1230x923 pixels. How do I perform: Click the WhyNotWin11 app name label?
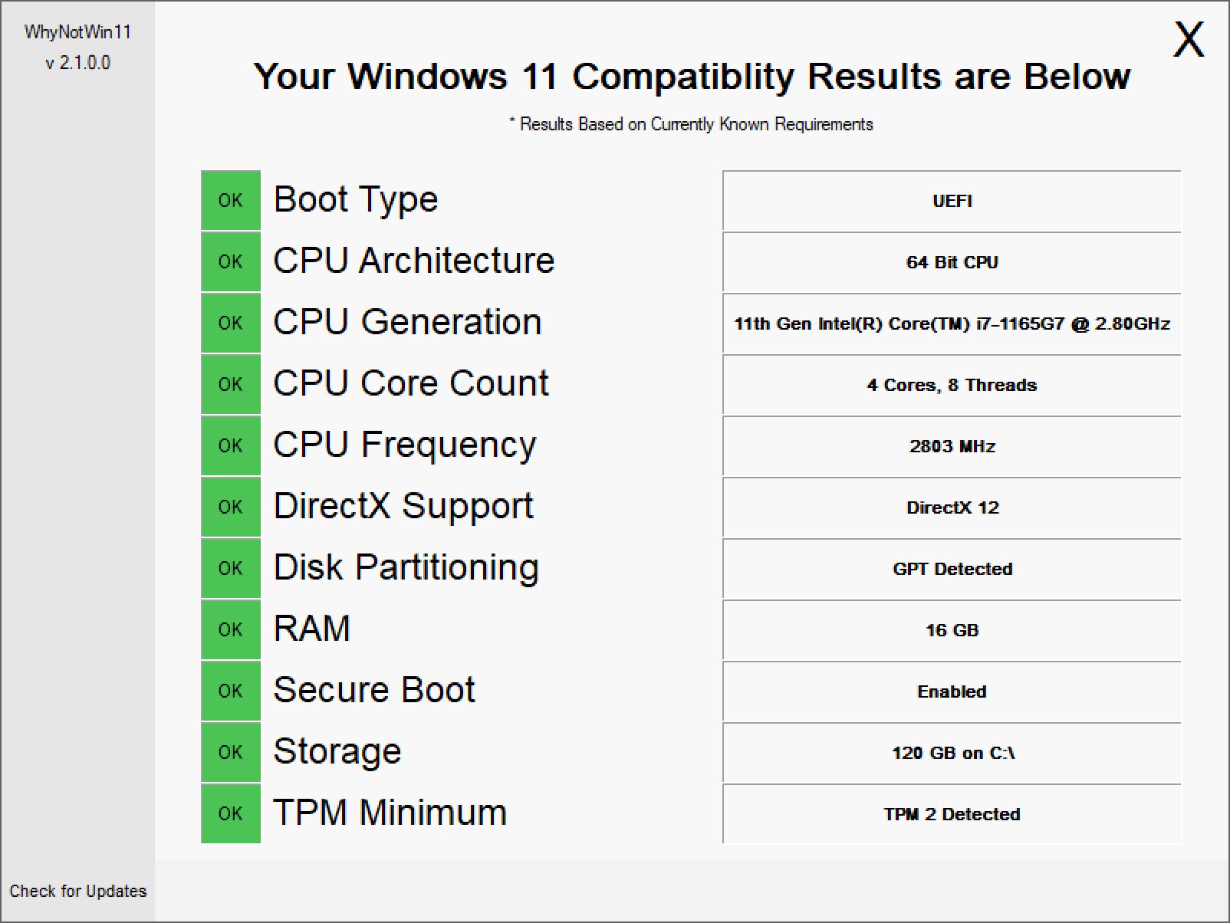77,32
